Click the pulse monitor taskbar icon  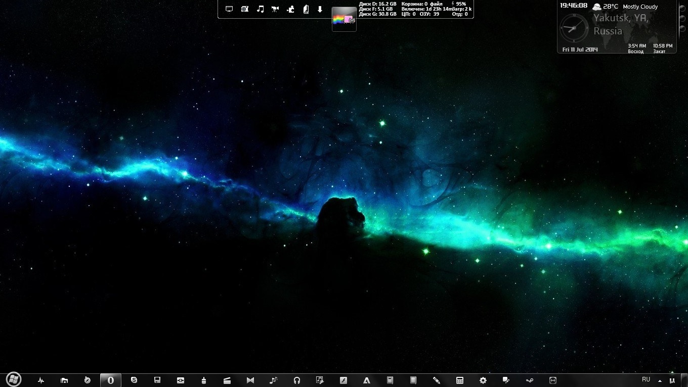tap(41, 380)
